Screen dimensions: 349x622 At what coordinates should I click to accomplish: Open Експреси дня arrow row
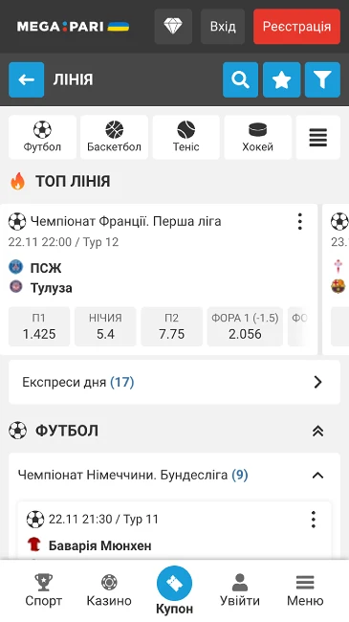[x=174, y=382]
